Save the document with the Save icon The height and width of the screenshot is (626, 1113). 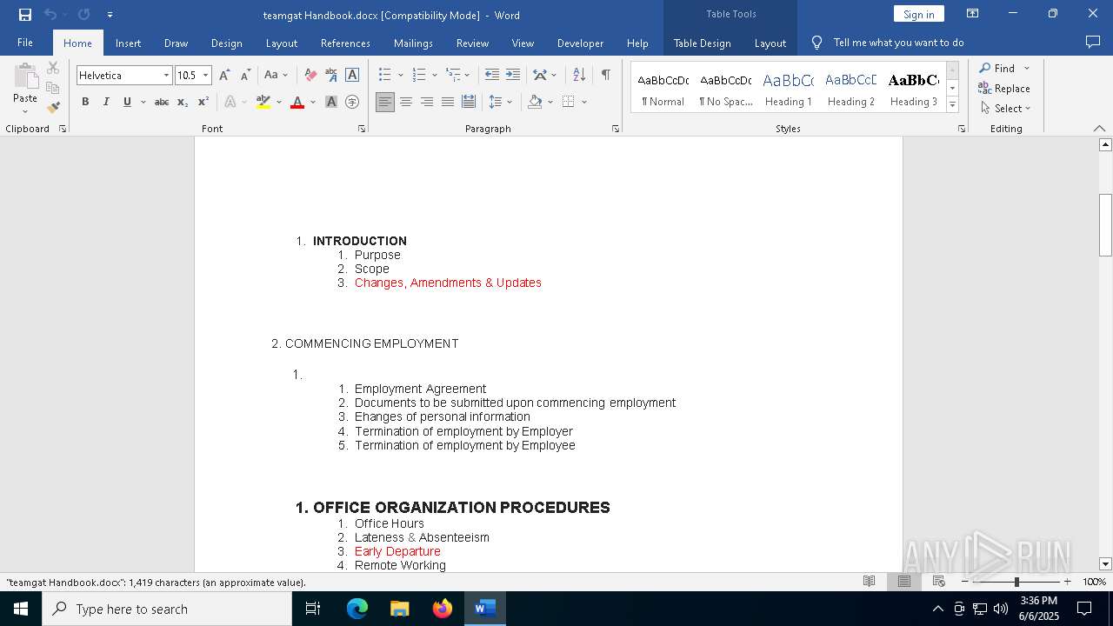click(x=25, y=15)
